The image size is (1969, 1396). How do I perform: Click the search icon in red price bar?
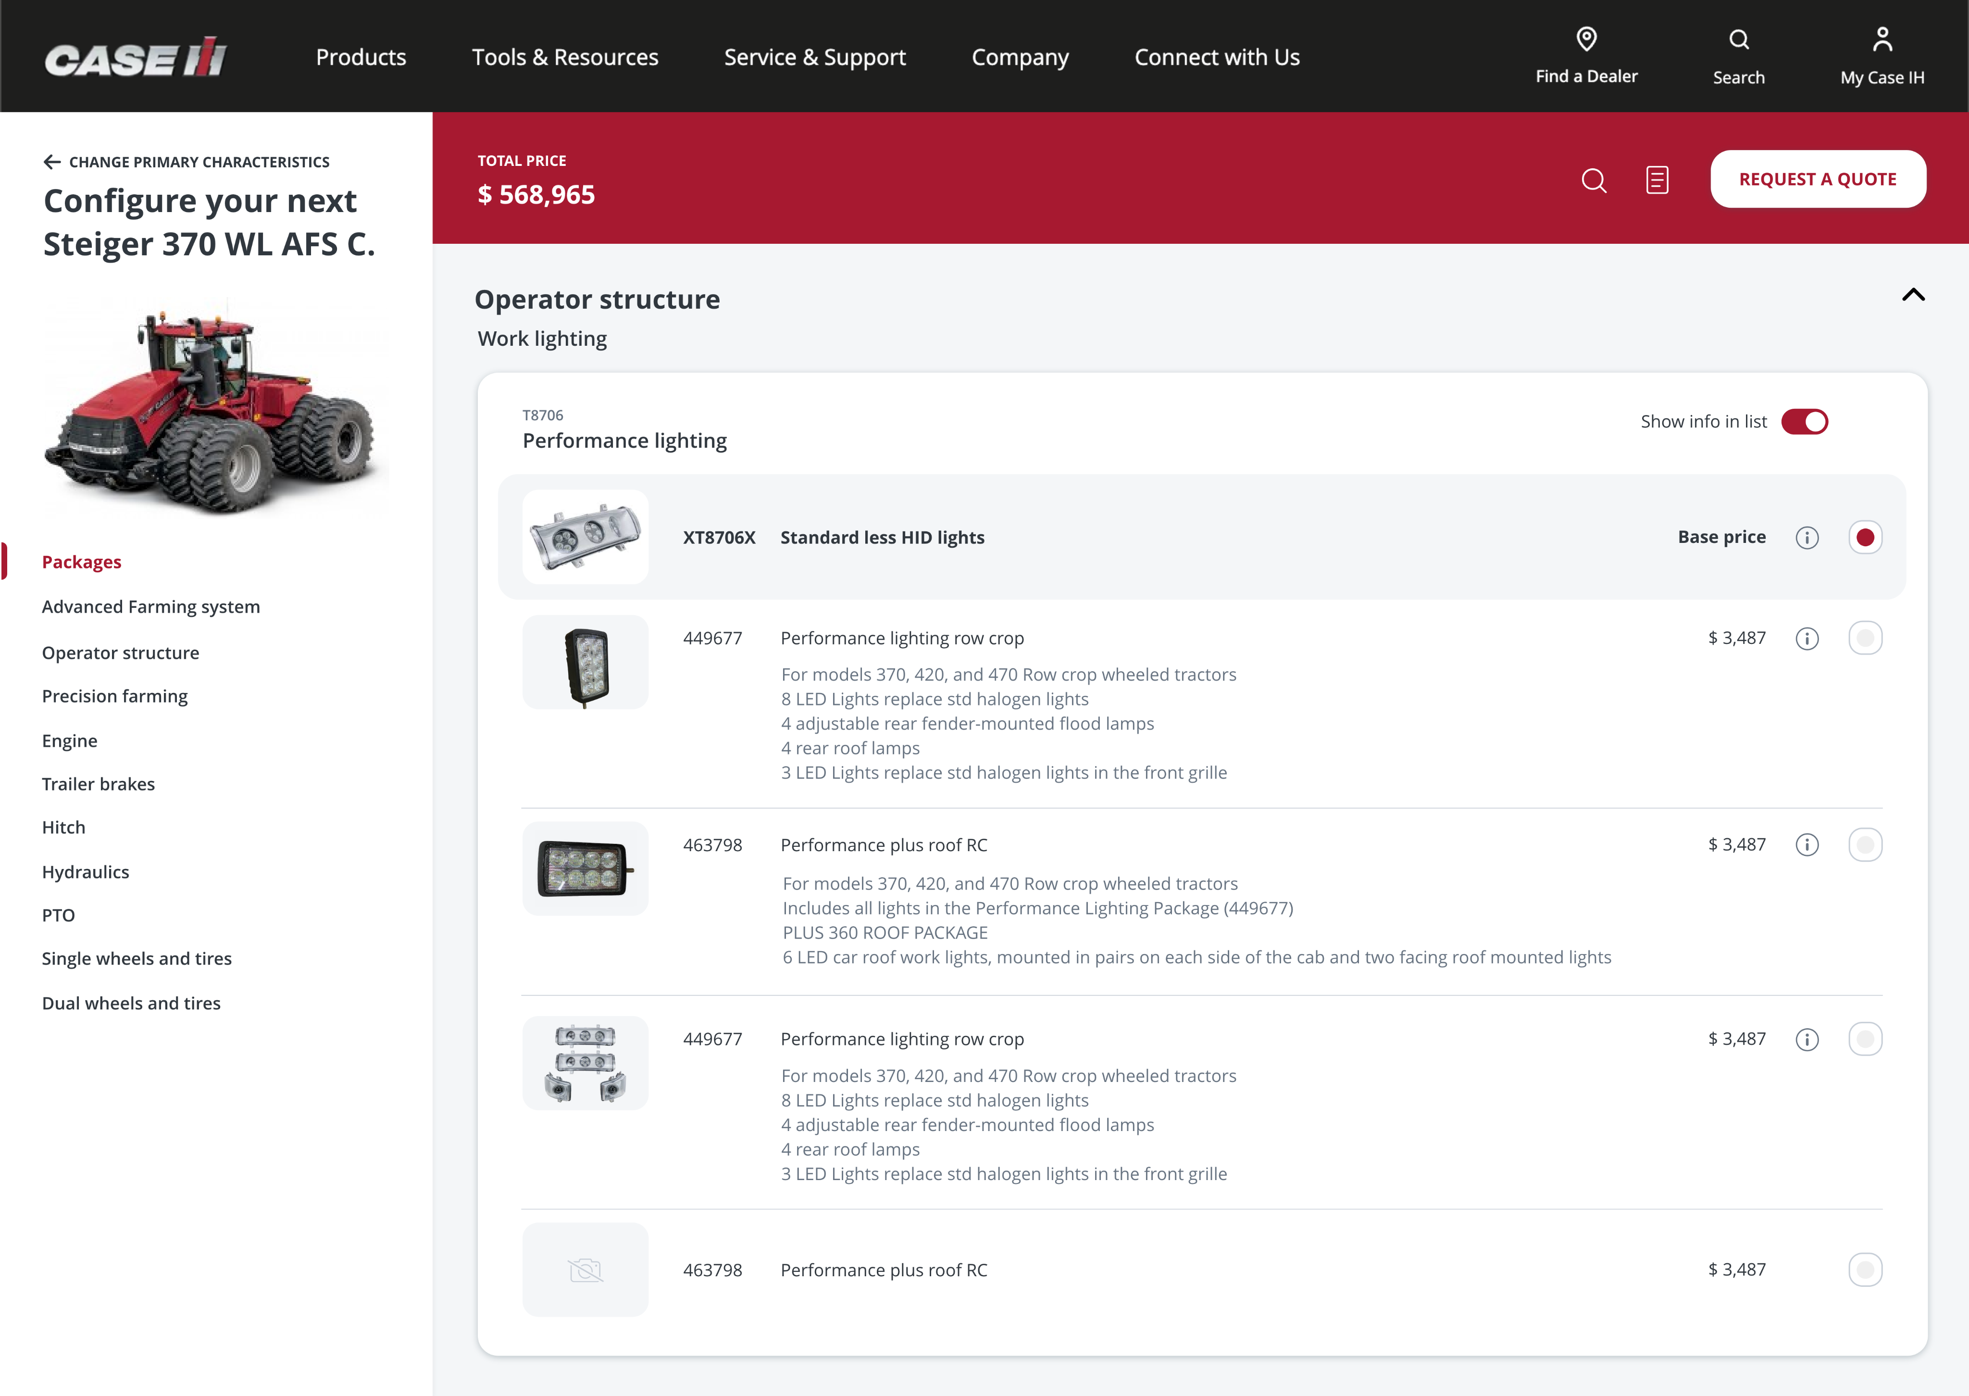point(1594,180)
